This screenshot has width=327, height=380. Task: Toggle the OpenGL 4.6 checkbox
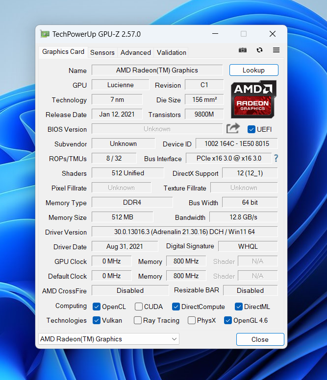click(x=228, y=320)
